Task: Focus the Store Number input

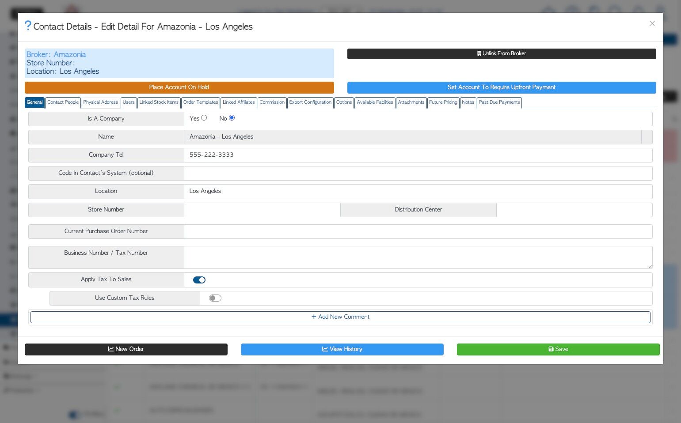Action: click(x=262, y=210)
